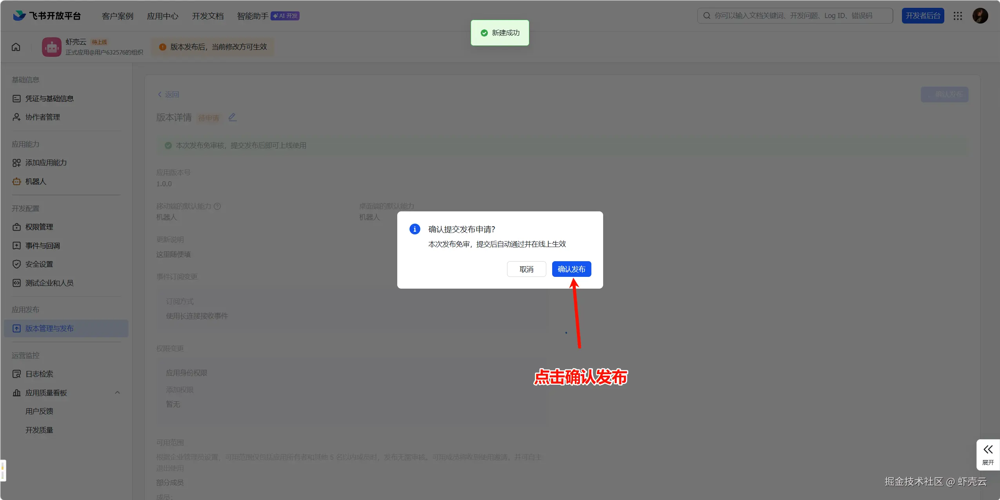
Task: Click the edit pencil beside 版本详情
Action: tap(232, 116)
